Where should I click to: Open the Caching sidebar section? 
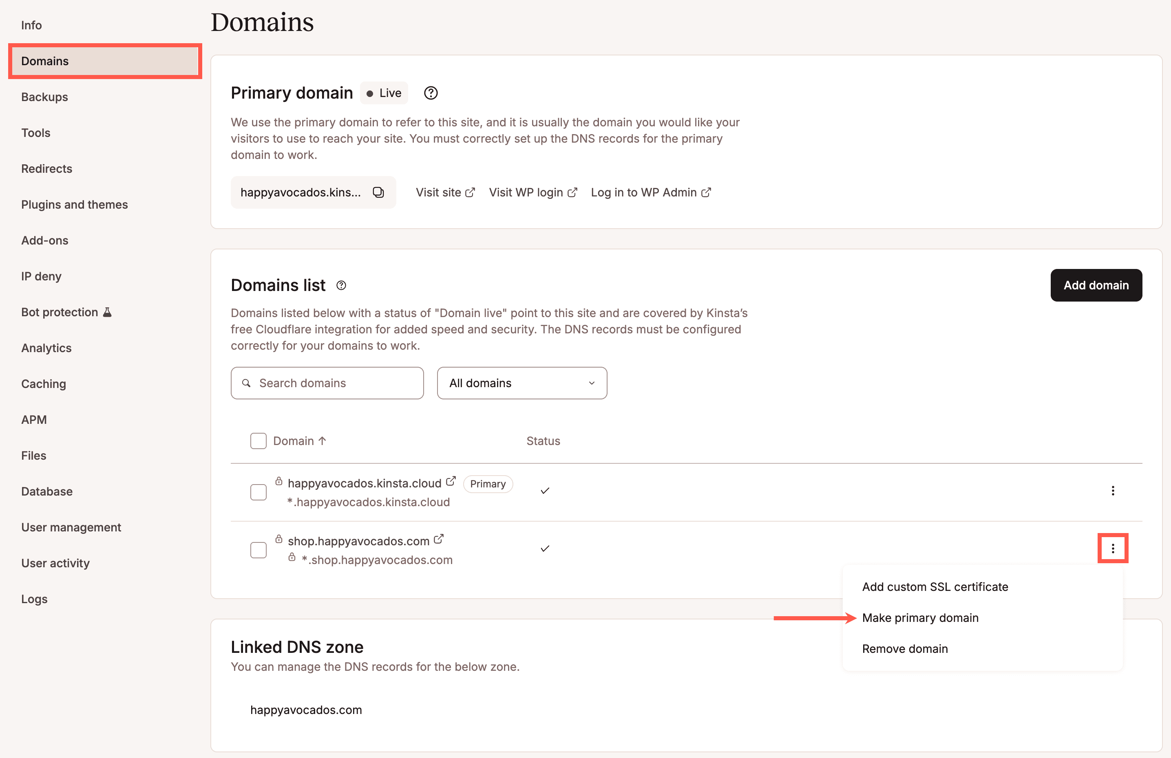[x=43, y=383]
